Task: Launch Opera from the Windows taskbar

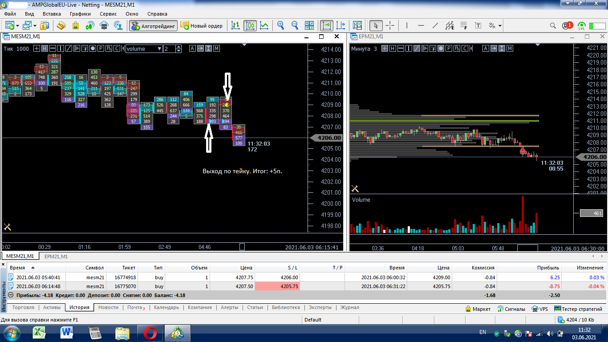Action: (150, 333)
